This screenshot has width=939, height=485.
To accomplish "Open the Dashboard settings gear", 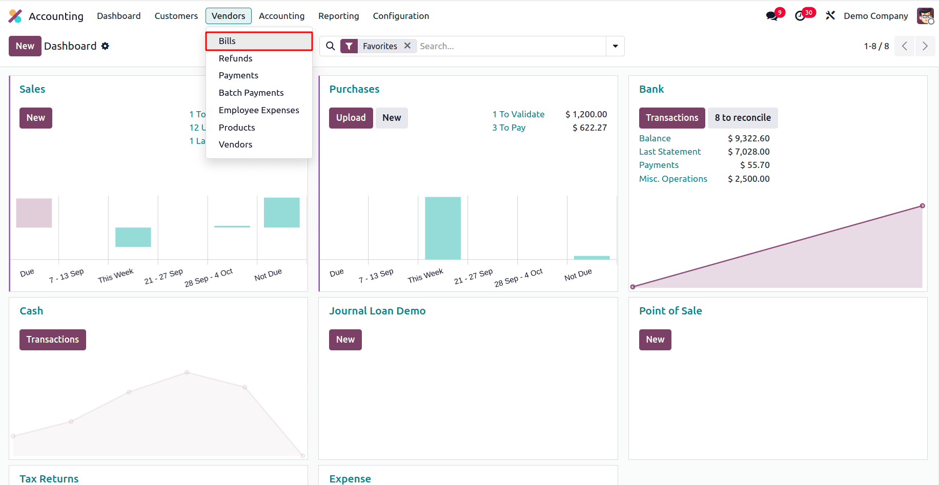I will [105, 46].
